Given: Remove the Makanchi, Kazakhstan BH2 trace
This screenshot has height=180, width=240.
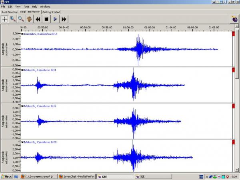Looking at the screenshot, I should (x=22, y=106).
